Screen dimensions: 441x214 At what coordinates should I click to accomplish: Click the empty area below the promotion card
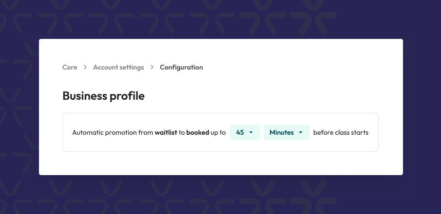(220, 163)
